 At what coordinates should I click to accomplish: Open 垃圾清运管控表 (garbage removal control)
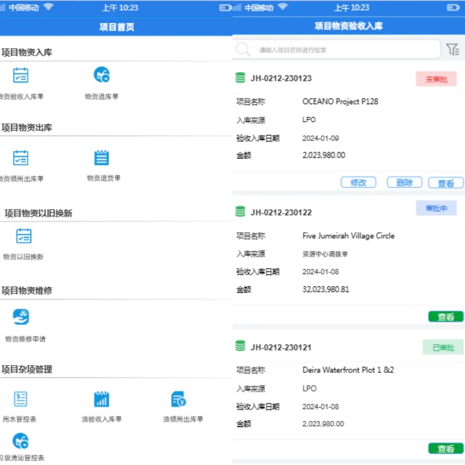pos(20,440)
